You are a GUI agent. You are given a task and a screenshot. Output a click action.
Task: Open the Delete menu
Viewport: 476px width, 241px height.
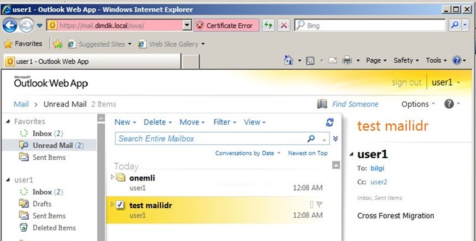point(158,122)
